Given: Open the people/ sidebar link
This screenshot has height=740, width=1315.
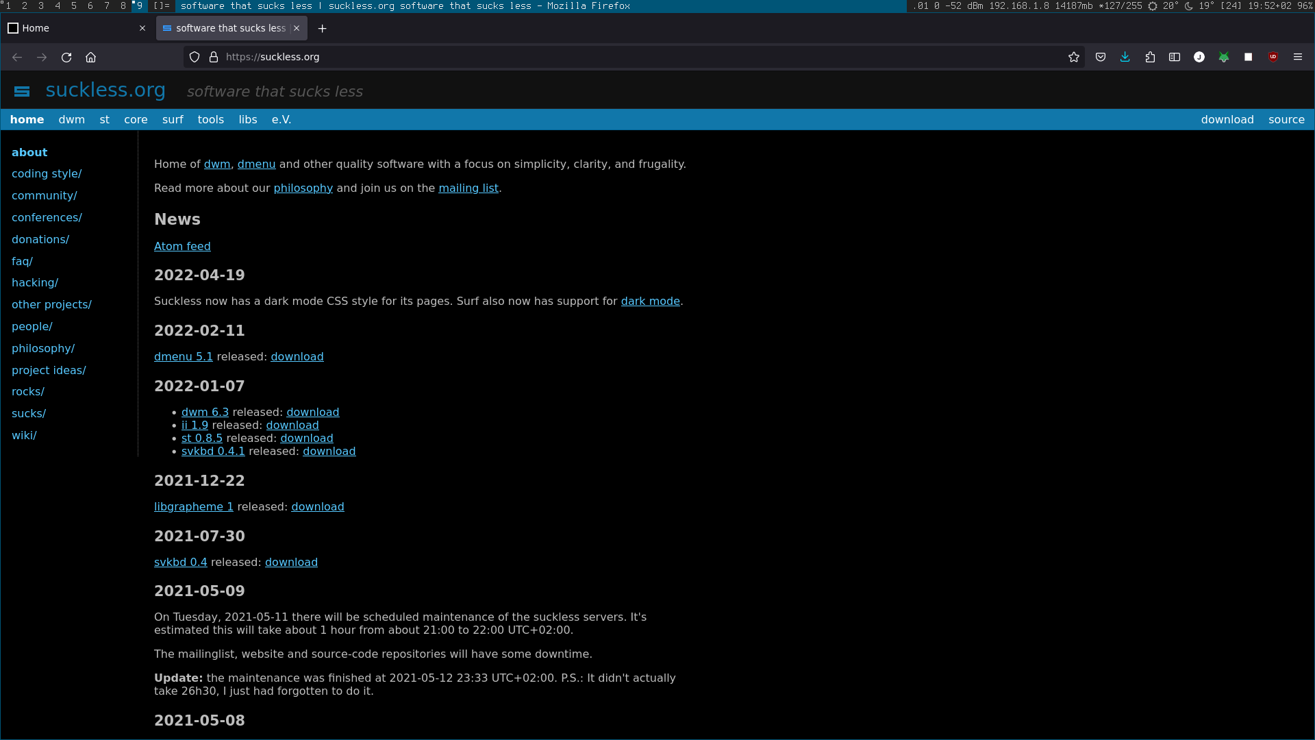Looking at the screenshot, I should [x=32, y=327].
